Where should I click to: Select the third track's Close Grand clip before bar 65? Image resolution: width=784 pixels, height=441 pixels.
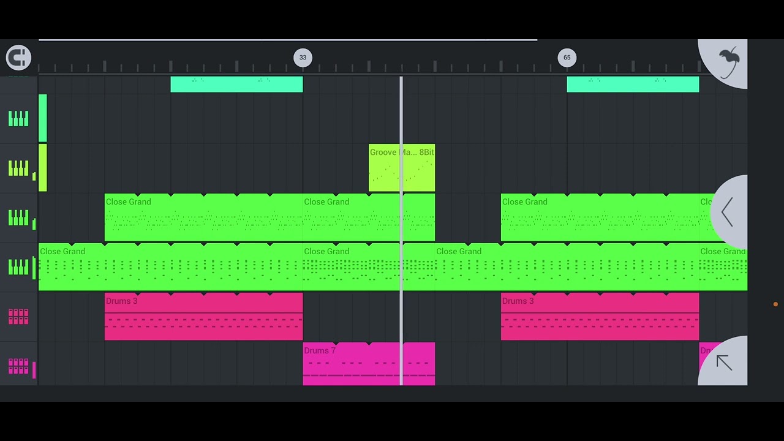pos(600,218)
